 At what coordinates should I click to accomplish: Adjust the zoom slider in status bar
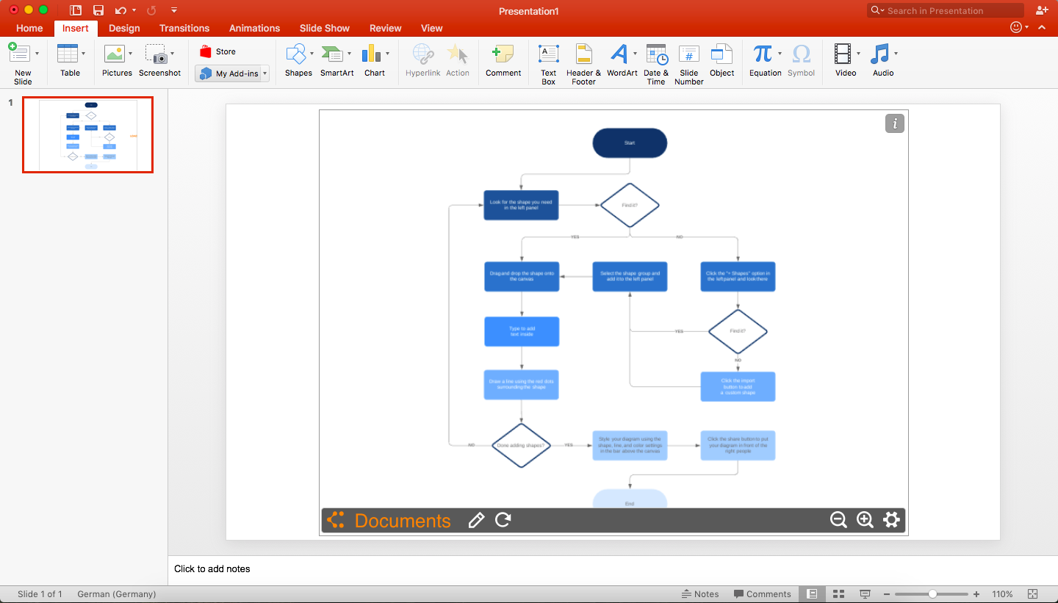[x=932, y=594]
